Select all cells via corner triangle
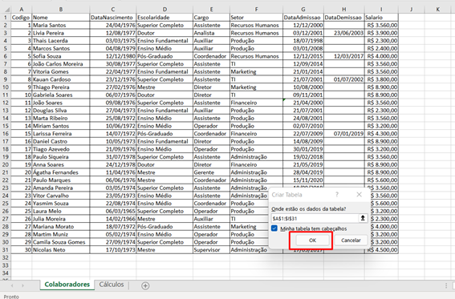This screenshot has height=299, width=455. [6, 10]
